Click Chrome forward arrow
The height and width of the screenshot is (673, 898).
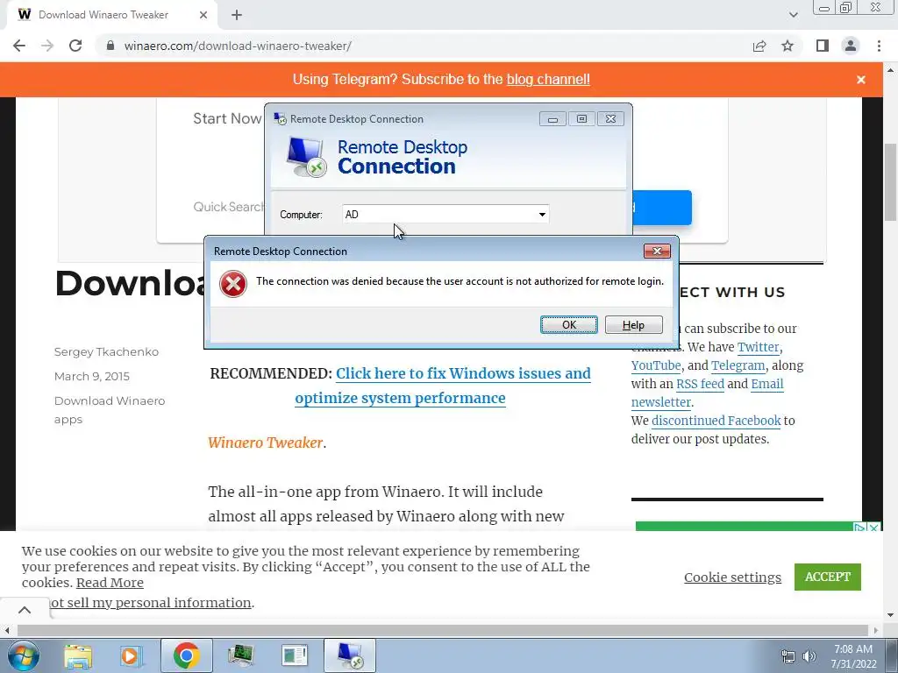pyautogui.click(x=47, y=46)
